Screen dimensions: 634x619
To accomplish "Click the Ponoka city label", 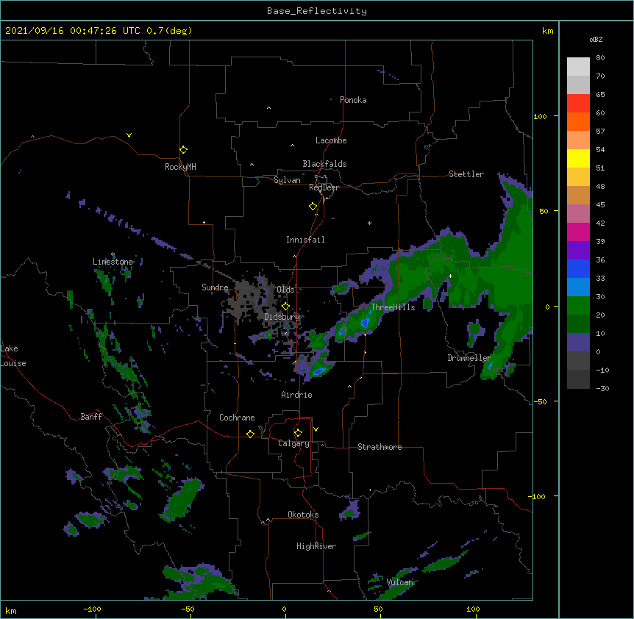I will 353,100.
